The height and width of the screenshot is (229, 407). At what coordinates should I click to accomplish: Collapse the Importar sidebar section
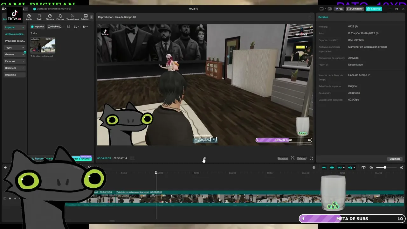pyautogui.click(x=15, y=27)
